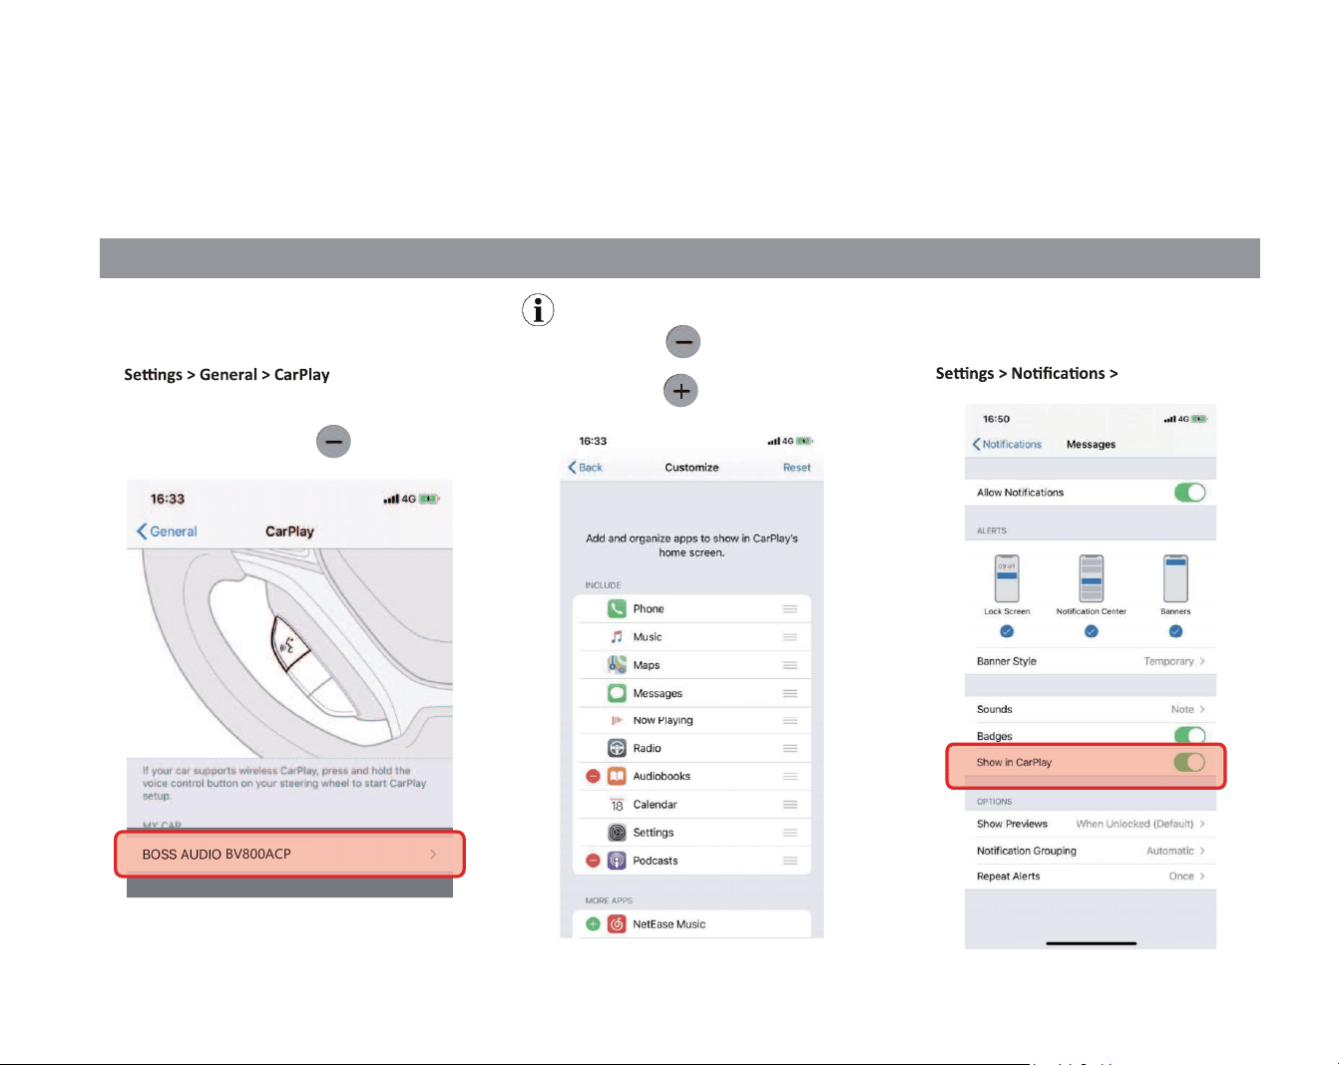Return to Notifications from Messages screen
Viewport: 1339px width, 1065px height.
(x=1007, y=444)
